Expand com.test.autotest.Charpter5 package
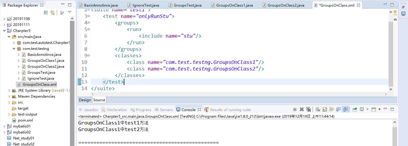408x146 pixels. 14,42
